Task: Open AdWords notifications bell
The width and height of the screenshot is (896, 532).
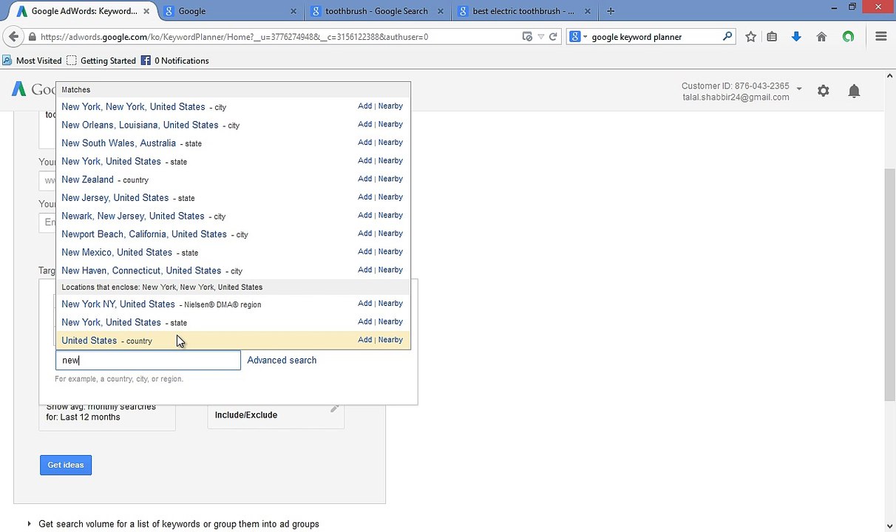Action: pos(854,91)
